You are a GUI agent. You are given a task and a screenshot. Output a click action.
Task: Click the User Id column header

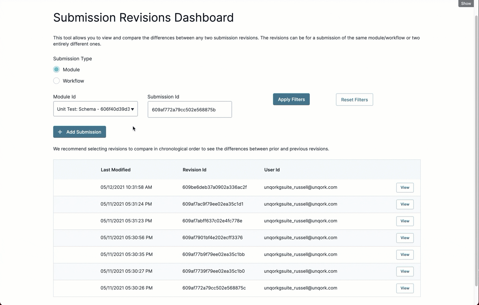pos(272,170)
